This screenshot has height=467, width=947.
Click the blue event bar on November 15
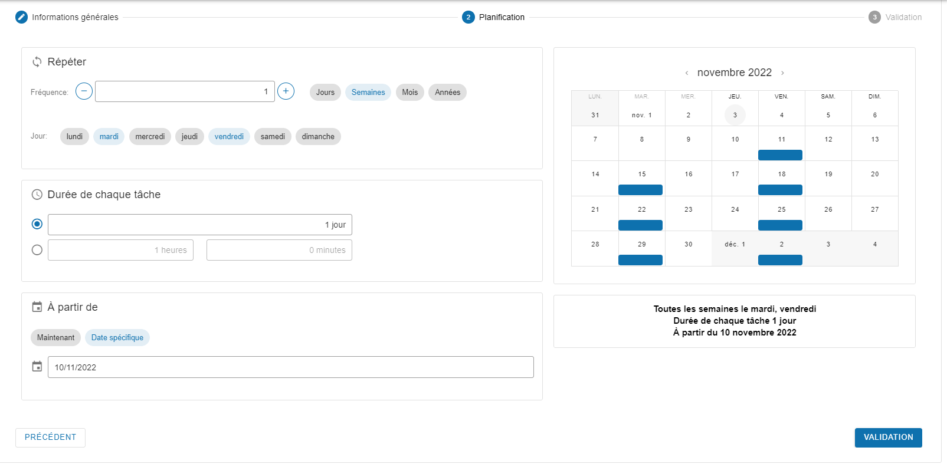coord(640,190)
